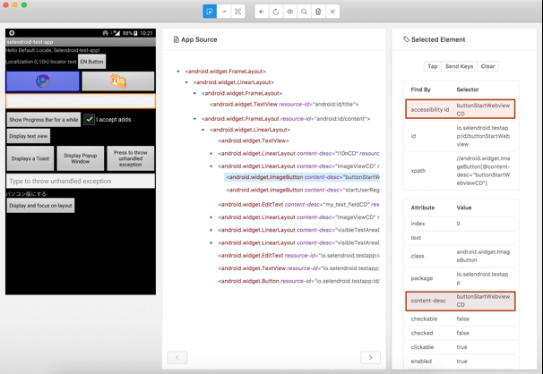Copy XML source with the document icon

coord(318,12)
